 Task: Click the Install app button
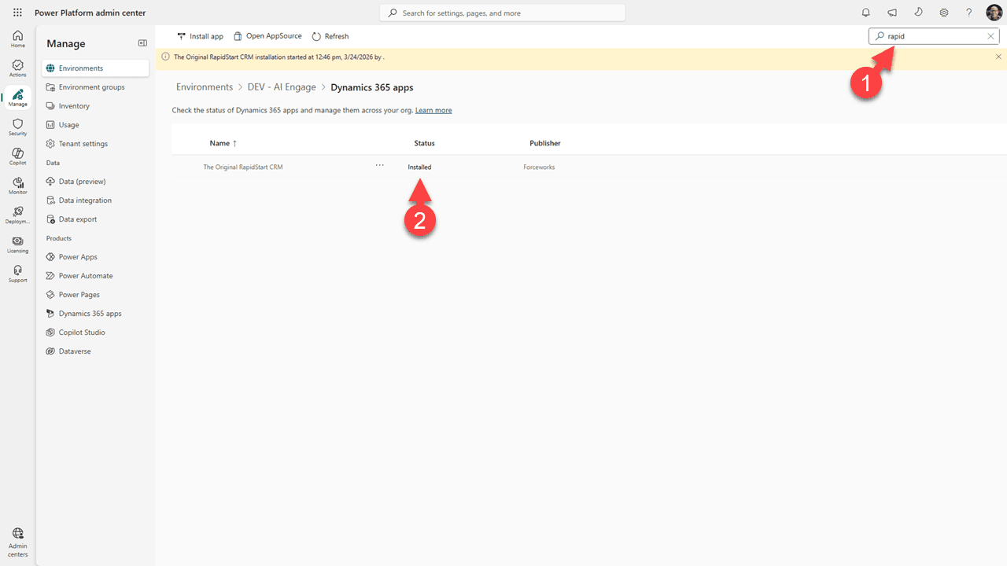[x=200, y=35]
